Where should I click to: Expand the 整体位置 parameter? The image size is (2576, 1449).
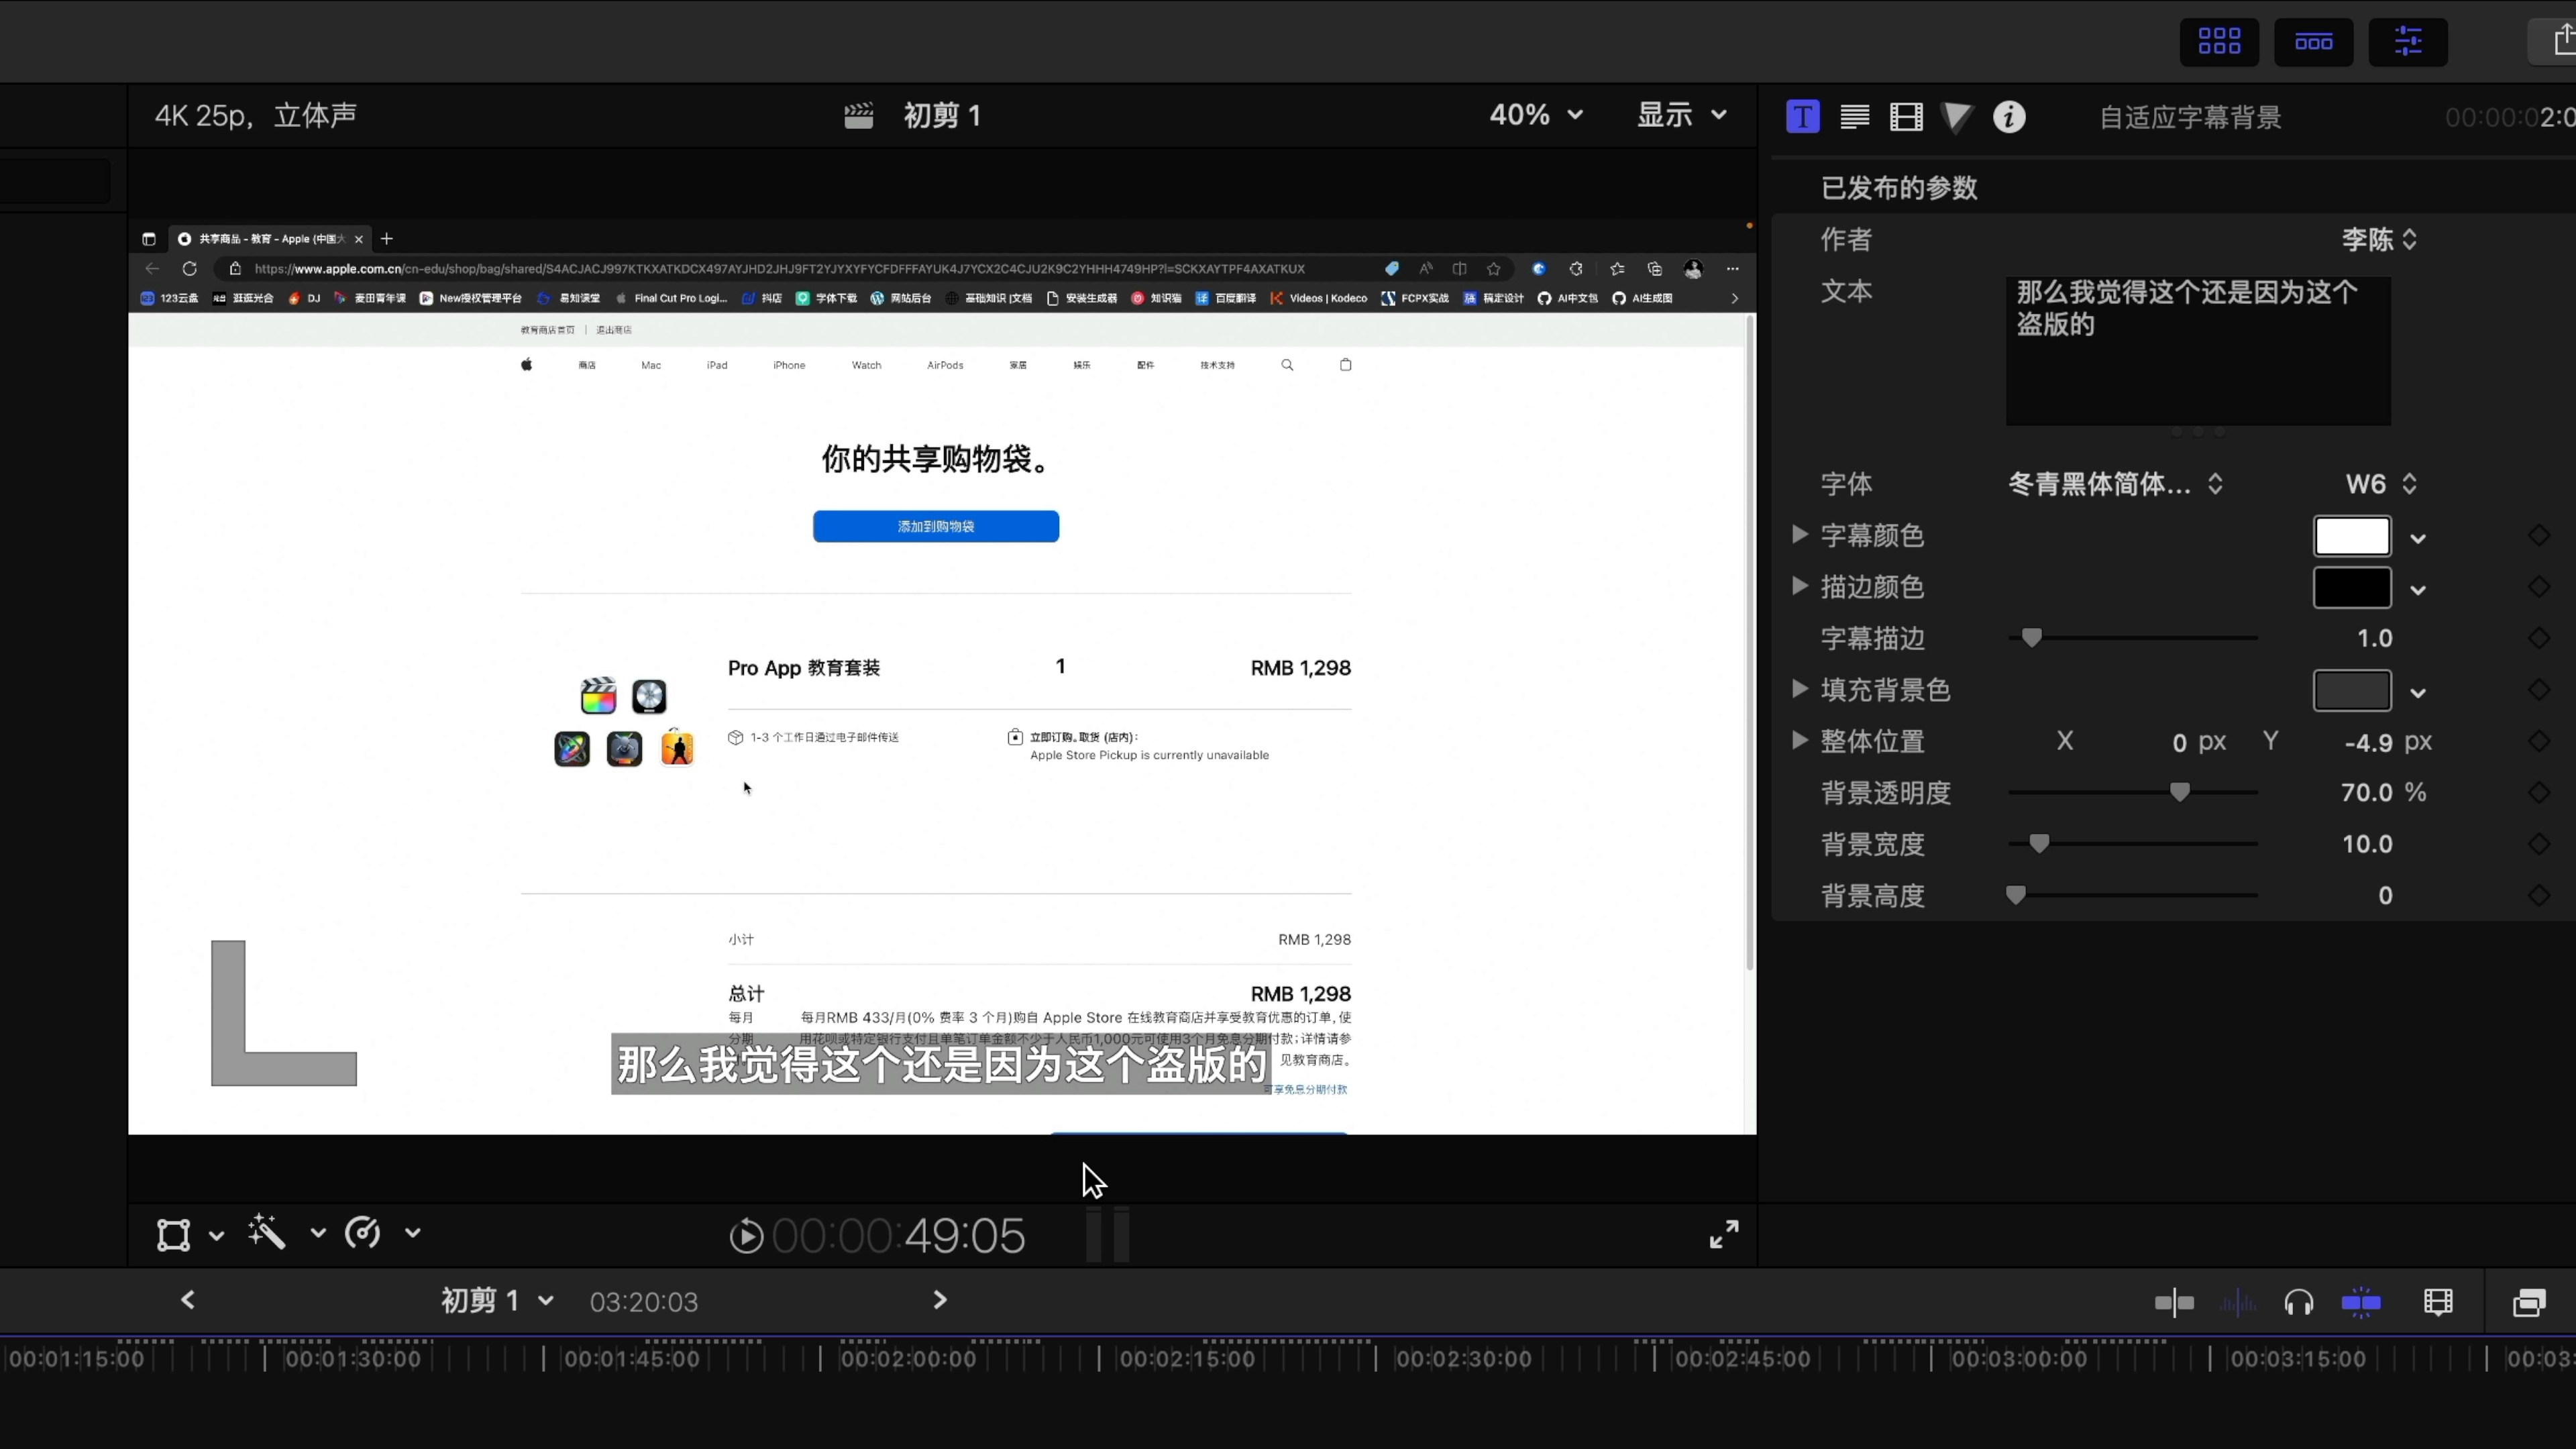click(1800, 740)
